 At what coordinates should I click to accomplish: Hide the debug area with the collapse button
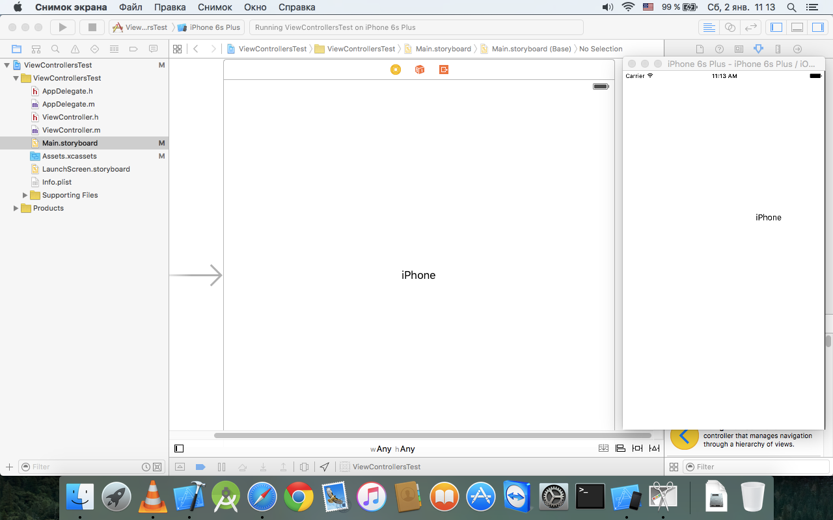point(180,467)
